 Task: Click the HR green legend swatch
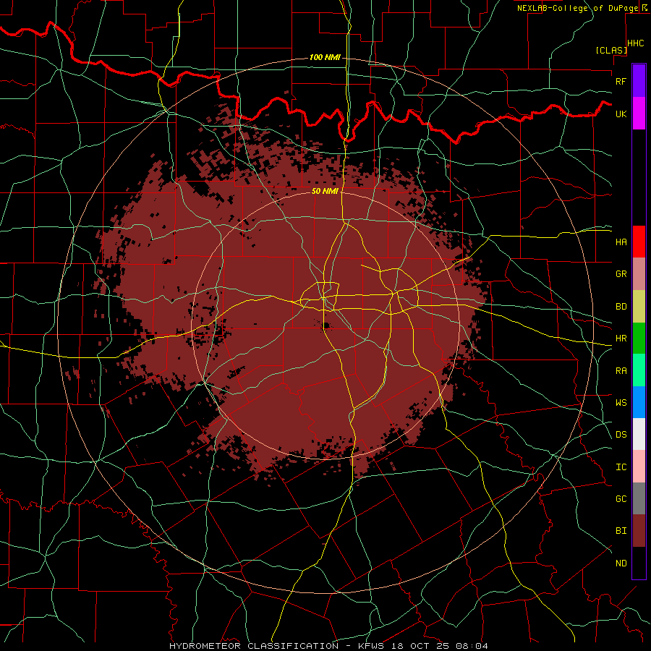pos(639,338)
